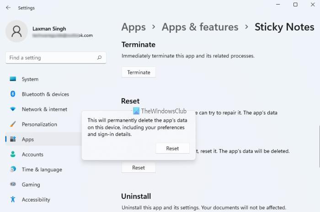This screenshot has height=212, width=320.
Task: Maximize the Settings window
Action: (x=295, y=5)
